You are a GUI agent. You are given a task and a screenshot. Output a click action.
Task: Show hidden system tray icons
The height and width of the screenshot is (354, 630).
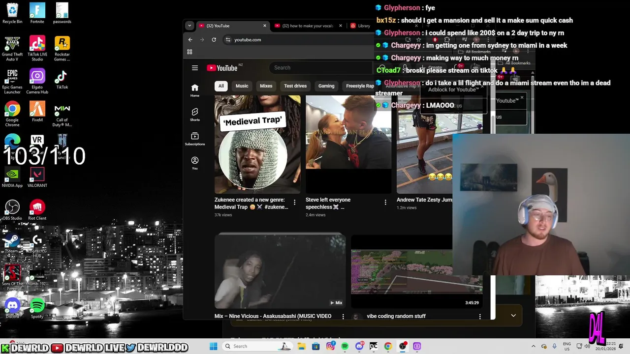pos(533,346)
